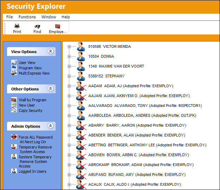Open Find with the binoculars icon
The width and height of the screenshot is (220, 190).
coord(37,26)
